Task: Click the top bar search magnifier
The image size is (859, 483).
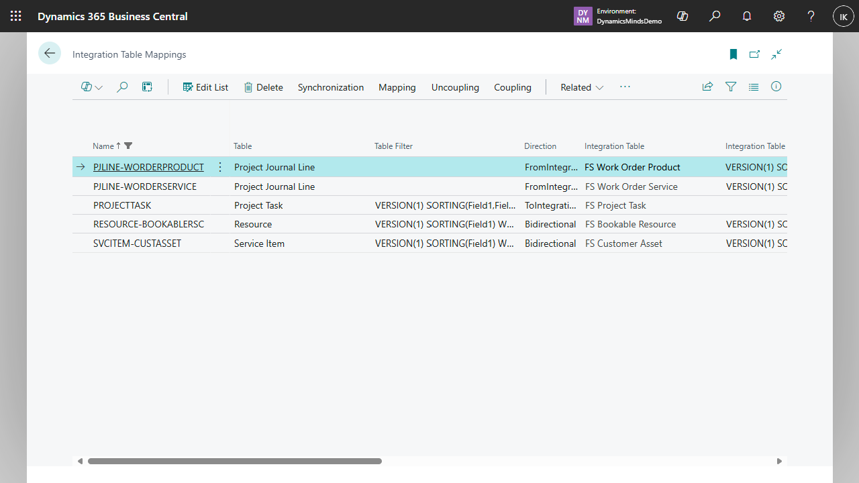Action: coord(715,16)
